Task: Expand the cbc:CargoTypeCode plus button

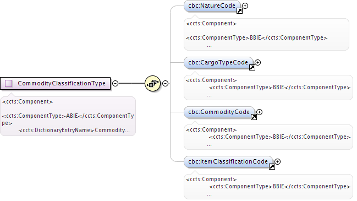Action: [258, 62]
